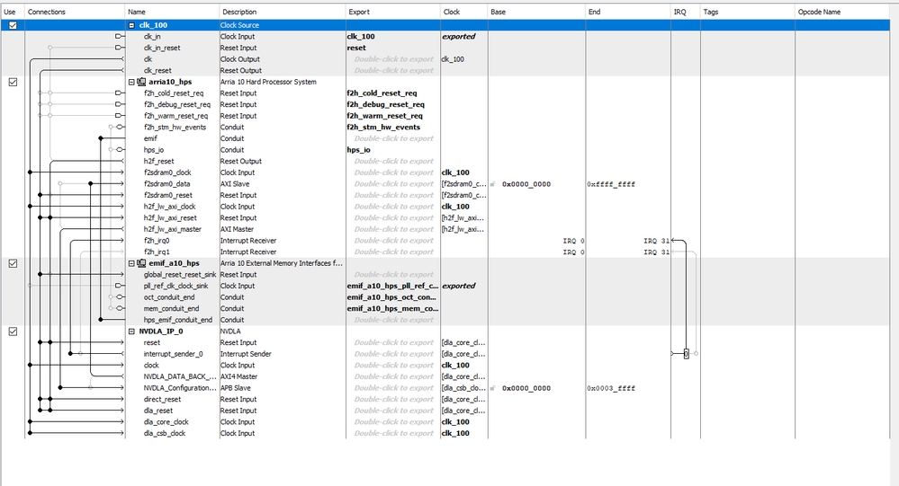Click the clk_100 clock cell for dla_csb_clock
The width and height of the screenshot is (899, 486).
[x=455, y=433]
